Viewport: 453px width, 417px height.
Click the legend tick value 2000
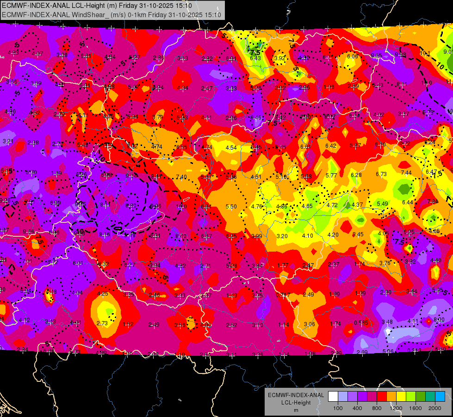pyautogui.click(x=435, y=408)
